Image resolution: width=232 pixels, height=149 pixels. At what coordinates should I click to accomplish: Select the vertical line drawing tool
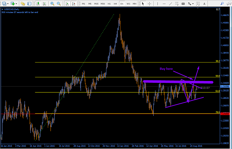click(x=157, y=4)
